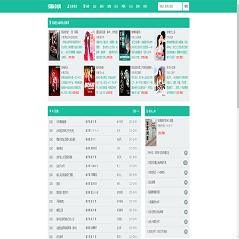Open the featured book cover in right sidebar
Image resolution: width=239 pixels, height=239 pixels.
[x=151, y=133]
